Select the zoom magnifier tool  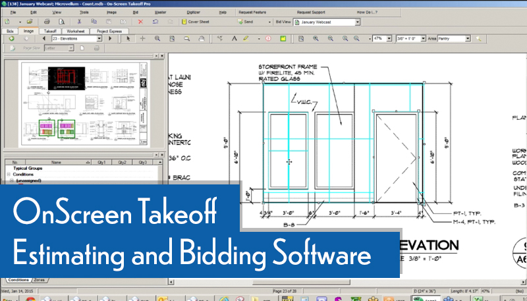157,39
